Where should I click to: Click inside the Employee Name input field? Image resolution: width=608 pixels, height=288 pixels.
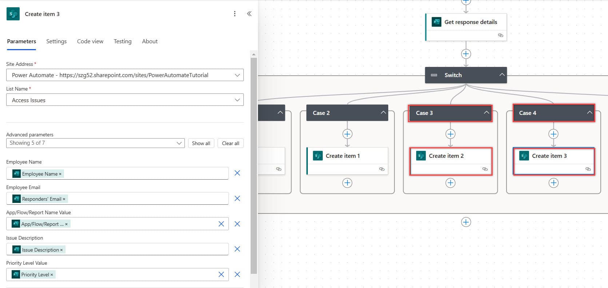point(117,173)
